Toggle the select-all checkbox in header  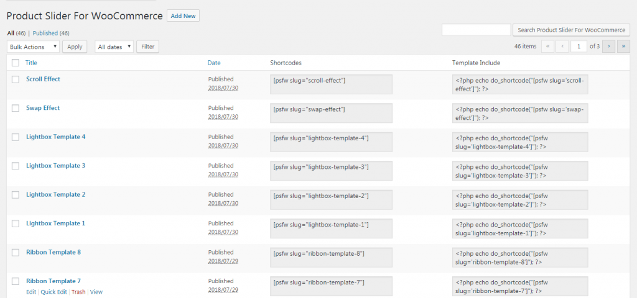click(x=16, y=63)
